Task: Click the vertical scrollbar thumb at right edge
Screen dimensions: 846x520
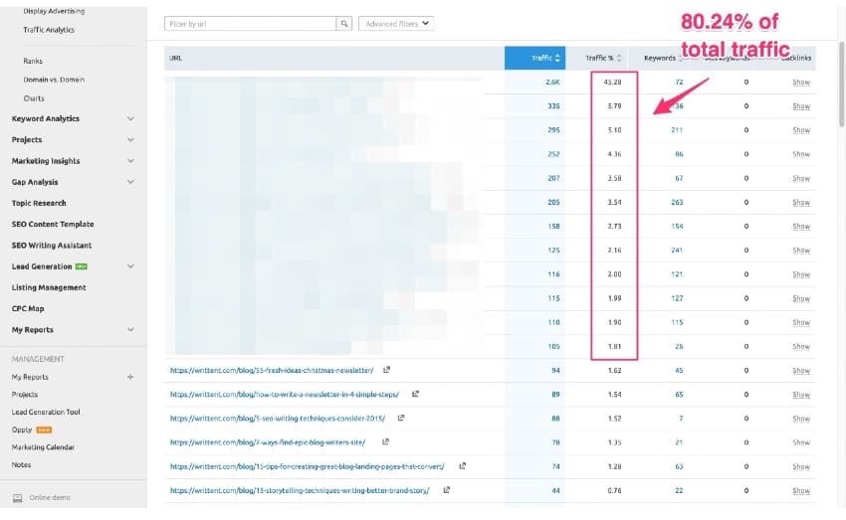Action: coord(841,85)
